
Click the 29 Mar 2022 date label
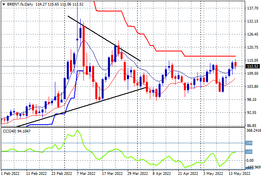click(x=138, y=174)
